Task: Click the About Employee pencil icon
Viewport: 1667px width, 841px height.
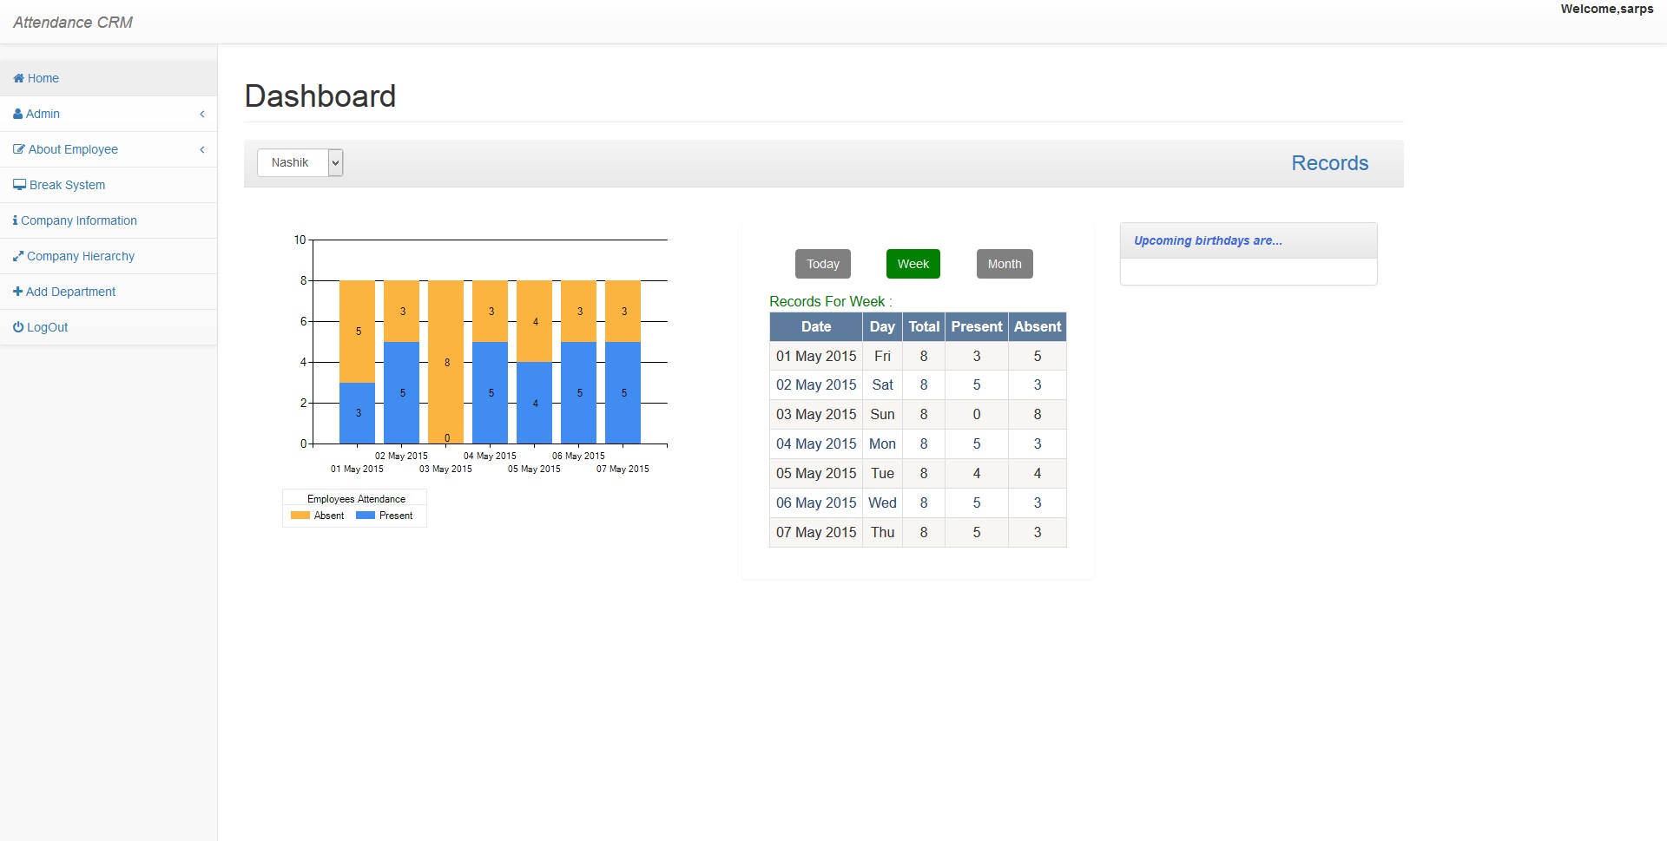Action: tap(17, 149)
